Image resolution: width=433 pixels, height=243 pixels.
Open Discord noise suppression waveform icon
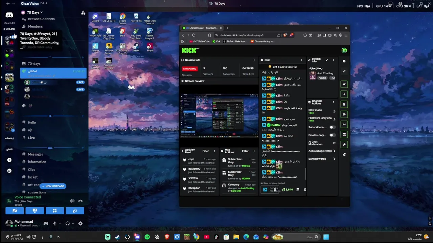(72, 201)
